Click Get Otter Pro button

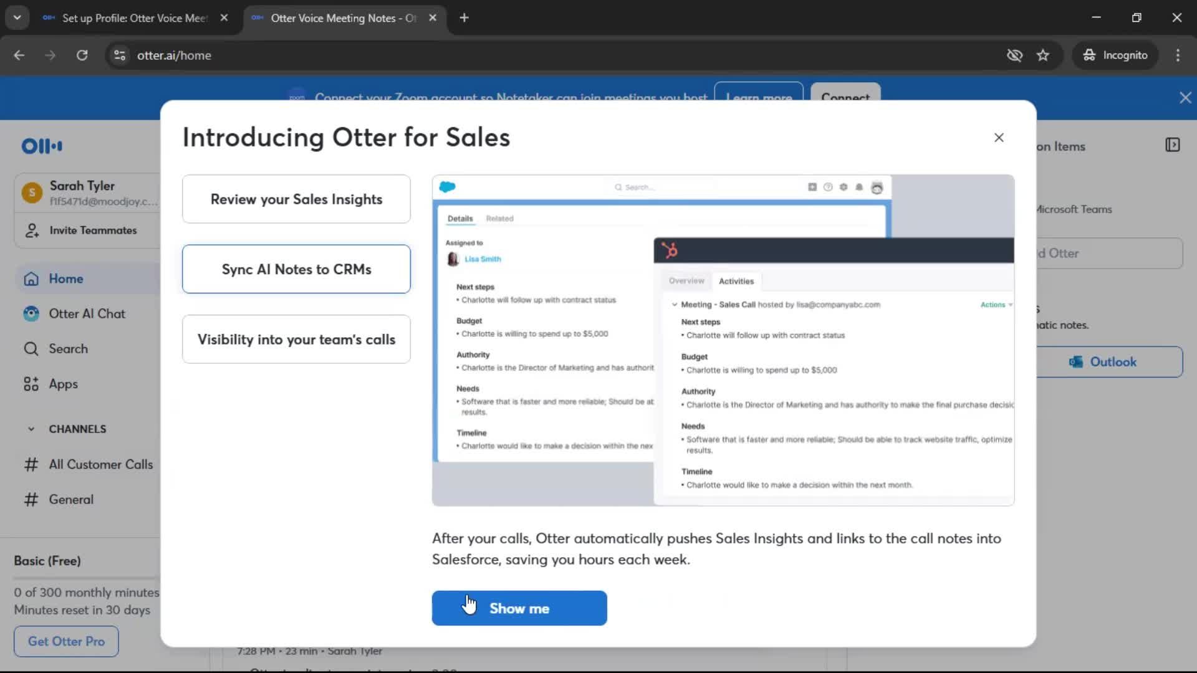pyautogui.click(x=66, y=641)
